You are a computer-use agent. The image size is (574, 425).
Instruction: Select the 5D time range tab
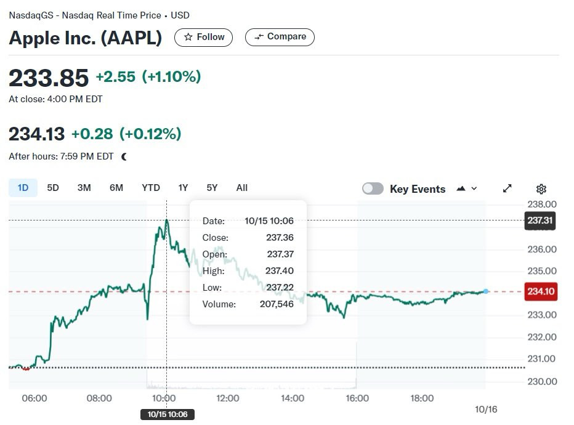(x=53, y=188)
